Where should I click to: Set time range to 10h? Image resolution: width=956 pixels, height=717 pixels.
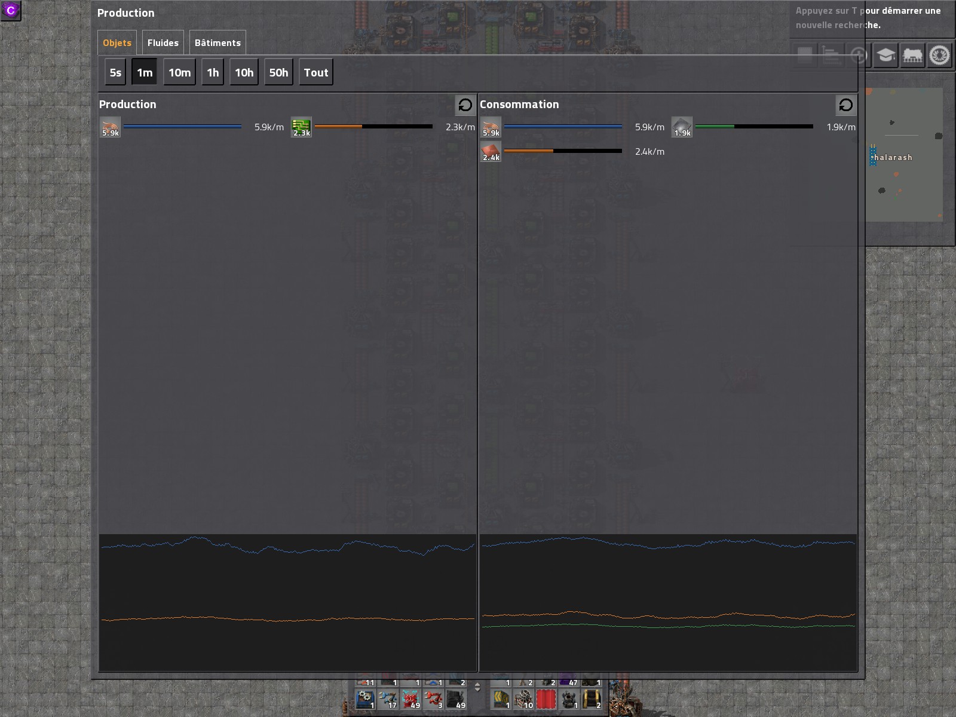pos(244,72)
